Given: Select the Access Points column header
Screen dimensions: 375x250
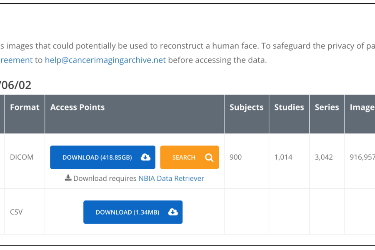Looking at the screenshot, I should [x=77, y=107].
